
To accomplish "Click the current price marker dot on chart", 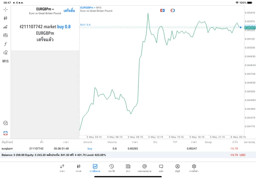I will (x=240, y=27).
